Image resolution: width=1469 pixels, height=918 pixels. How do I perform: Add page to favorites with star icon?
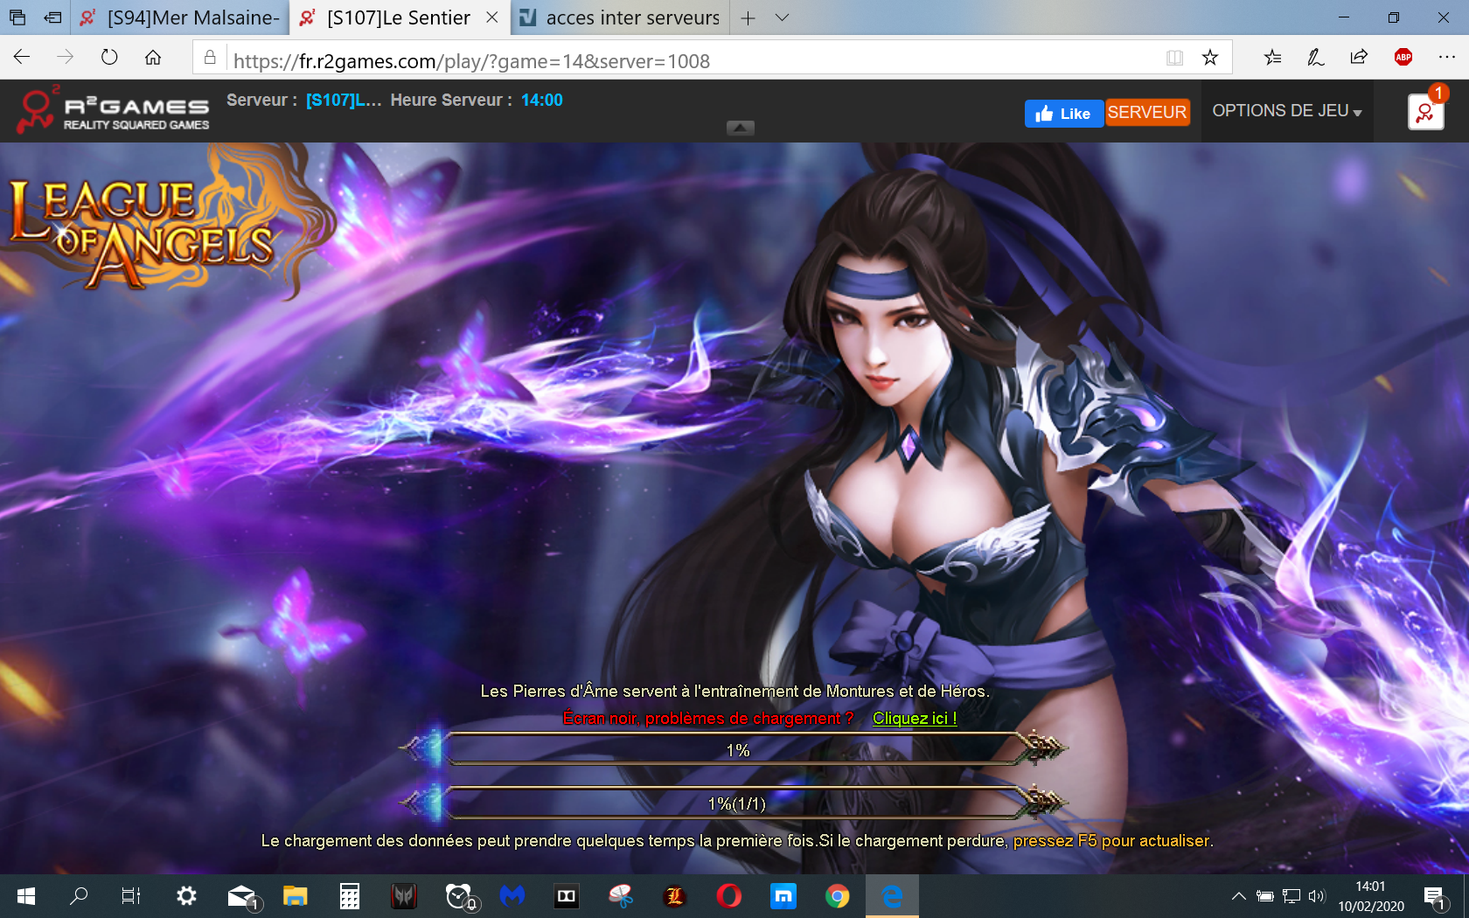[1210, 58]
